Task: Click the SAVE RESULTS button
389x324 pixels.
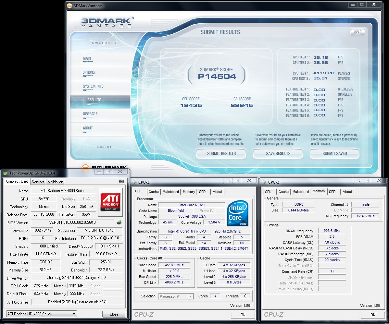Action: pos(278,154)
